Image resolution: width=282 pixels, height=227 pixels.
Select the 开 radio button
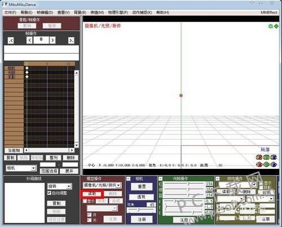tap(90, 215)
